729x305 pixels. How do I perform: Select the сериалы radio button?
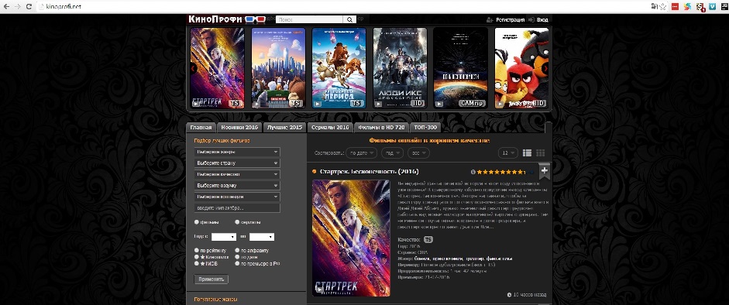point(237,222)
